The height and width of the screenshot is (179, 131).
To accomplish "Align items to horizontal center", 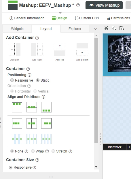I will coord(32,123).
